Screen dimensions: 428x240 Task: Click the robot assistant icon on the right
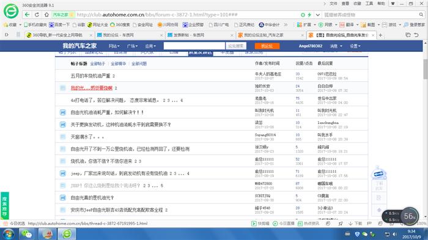378,173
